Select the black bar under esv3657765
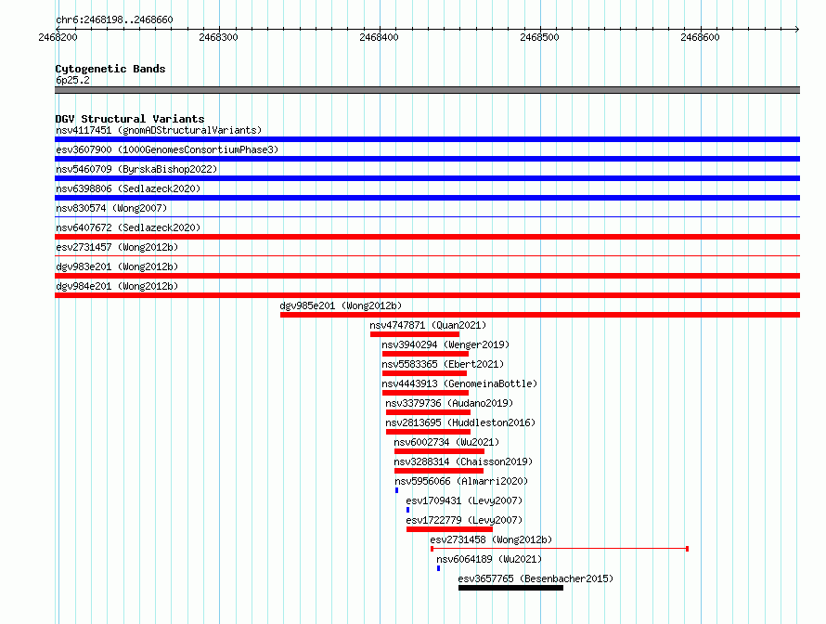Viewport: 826px width, 624px height. 511,588
